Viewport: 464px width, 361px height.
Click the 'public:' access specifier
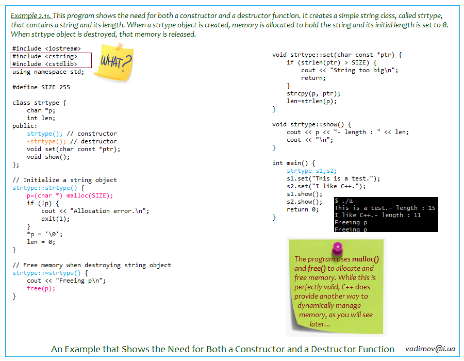tap(25, 126)
